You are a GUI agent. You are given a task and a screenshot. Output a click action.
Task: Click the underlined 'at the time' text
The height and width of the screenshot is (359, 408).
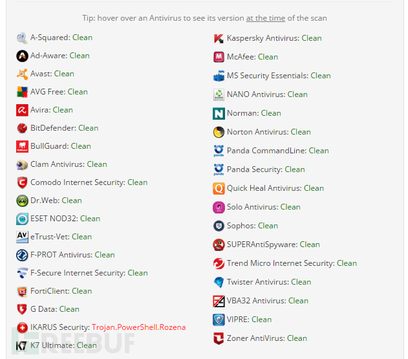265,18
